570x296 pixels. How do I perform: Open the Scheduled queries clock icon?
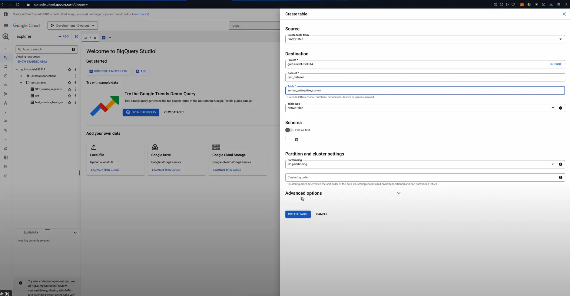5,76
